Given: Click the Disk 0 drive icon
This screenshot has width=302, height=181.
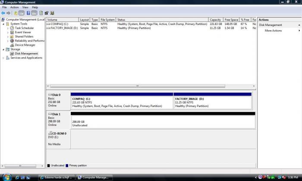Looking at the screenshot, I should coord(50,95).
